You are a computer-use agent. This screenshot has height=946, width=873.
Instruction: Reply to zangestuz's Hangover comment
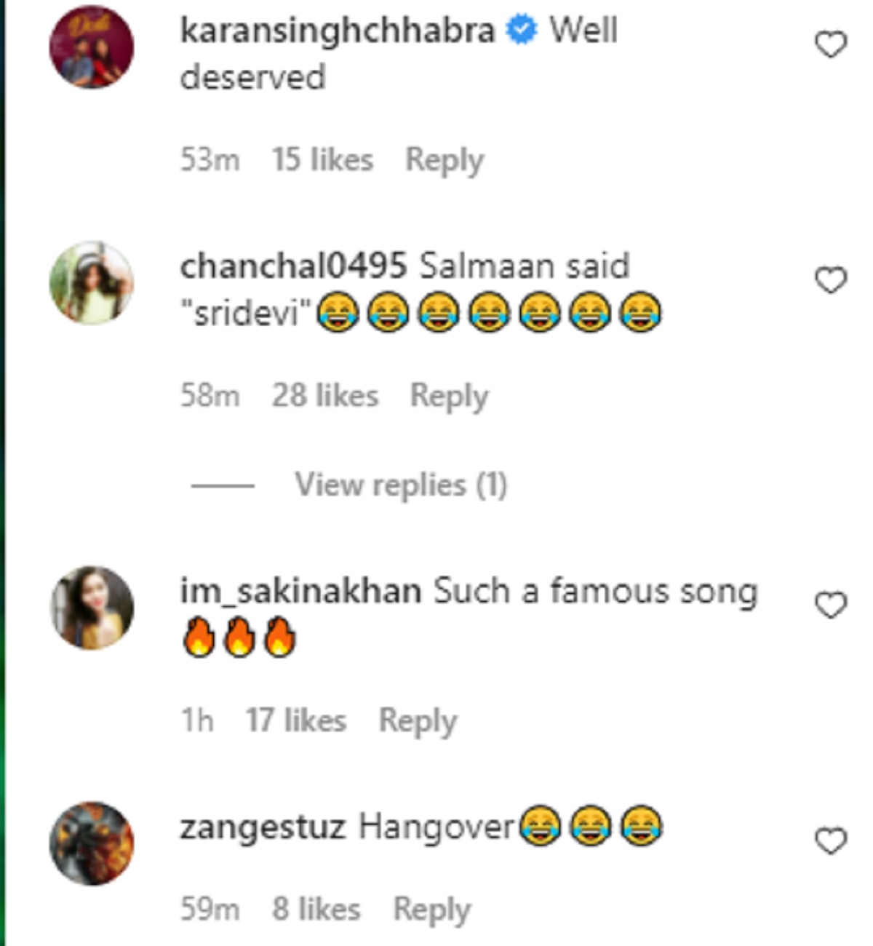(x=432, y=910)
